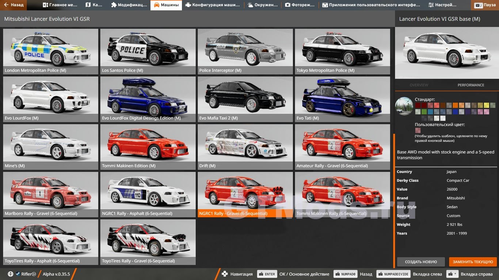Click the heading Mitsubishi Lancer Evolution VI GSR
The height and width of the screenshot is (280, 499).
(x=47, y=19)
